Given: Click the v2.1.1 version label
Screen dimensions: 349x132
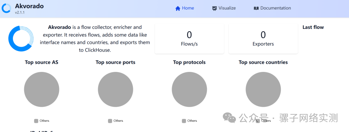Looking at the screenshot, I should coord(20,13).
